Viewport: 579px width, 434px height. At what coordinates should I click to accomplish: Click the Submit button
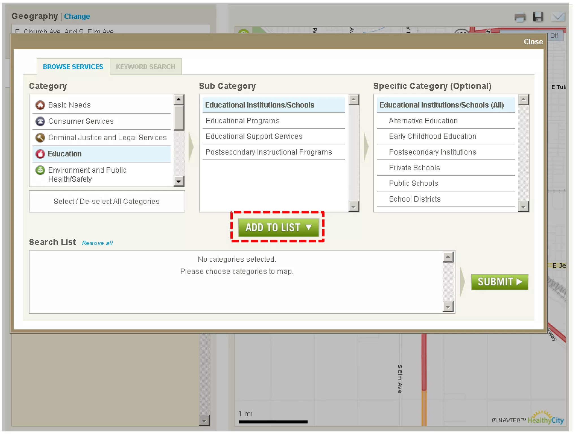pos(499,282)
